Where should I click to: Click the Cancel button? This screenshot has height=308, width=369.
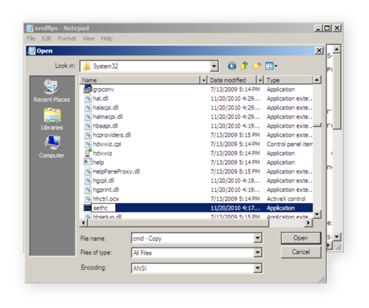pos(301,252)
